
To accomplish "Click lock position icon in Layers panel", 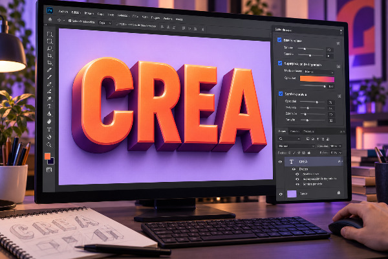I will 299,153.
